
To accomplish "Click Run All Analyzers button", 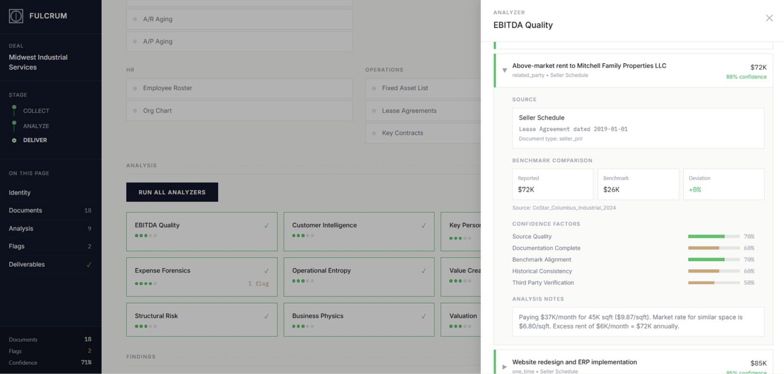I will point(172,192).
